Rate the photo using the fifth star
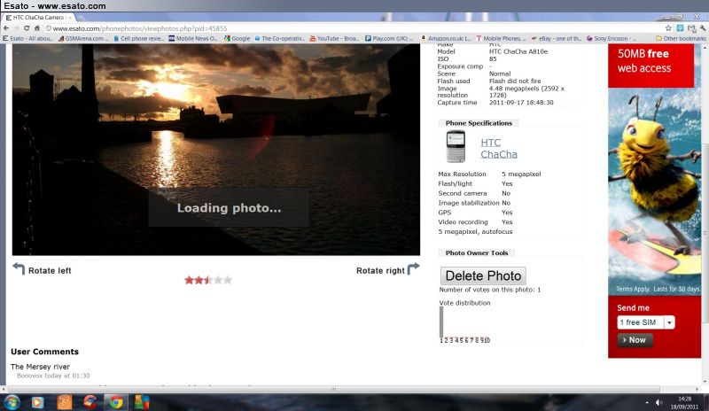The image size is (709, 411). (x=228, y=280)
